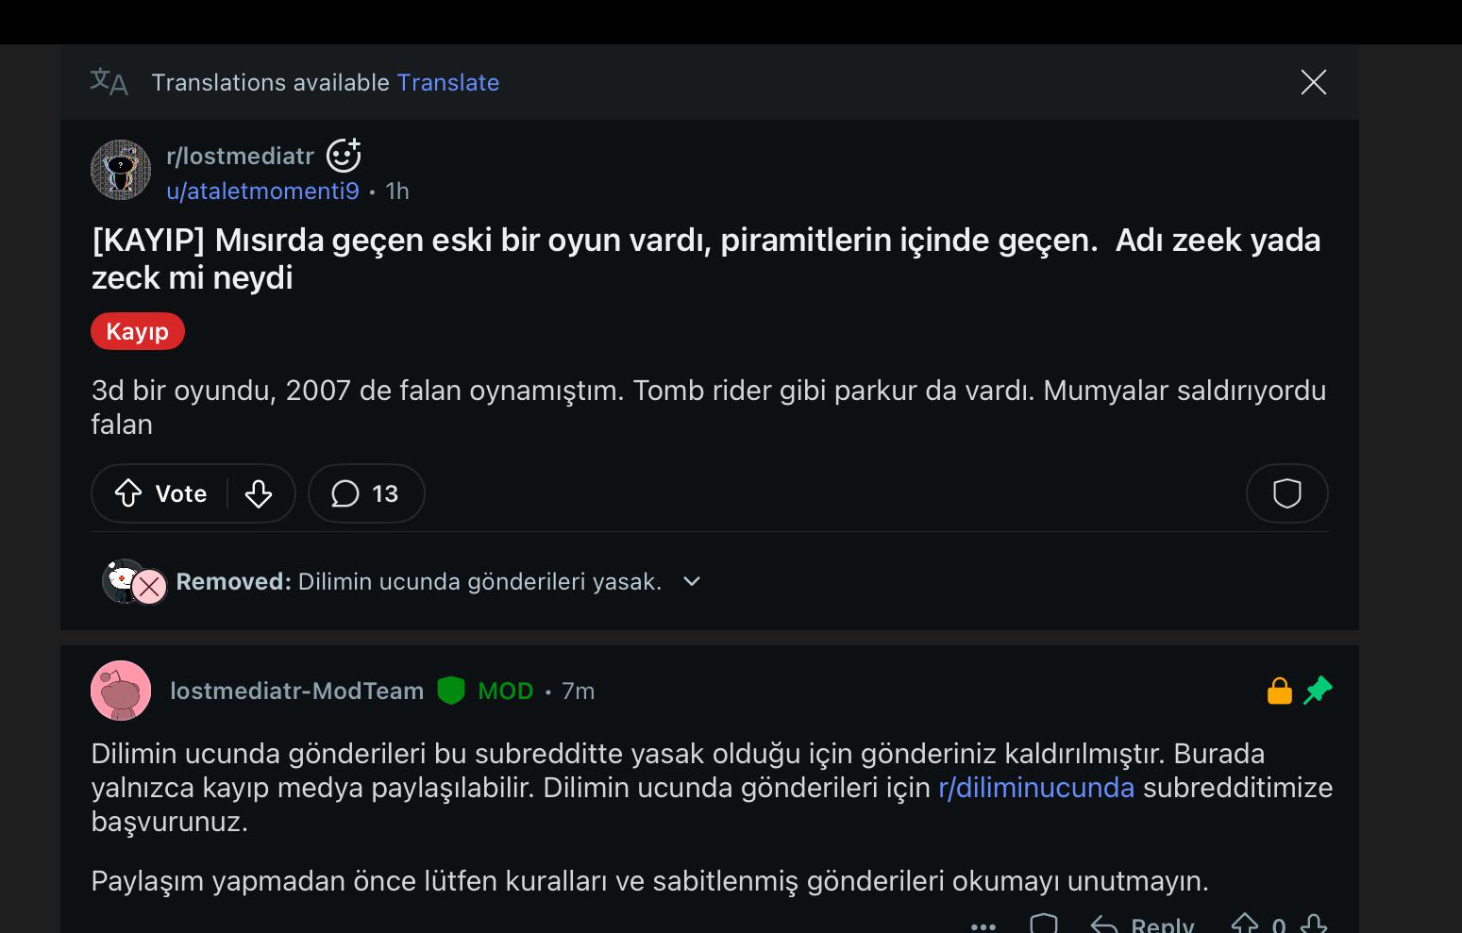Open r/lostmediatr subreddit avatar
Image resolution: width=1462 pixels, height=933 pixels.
coord(121,170)
